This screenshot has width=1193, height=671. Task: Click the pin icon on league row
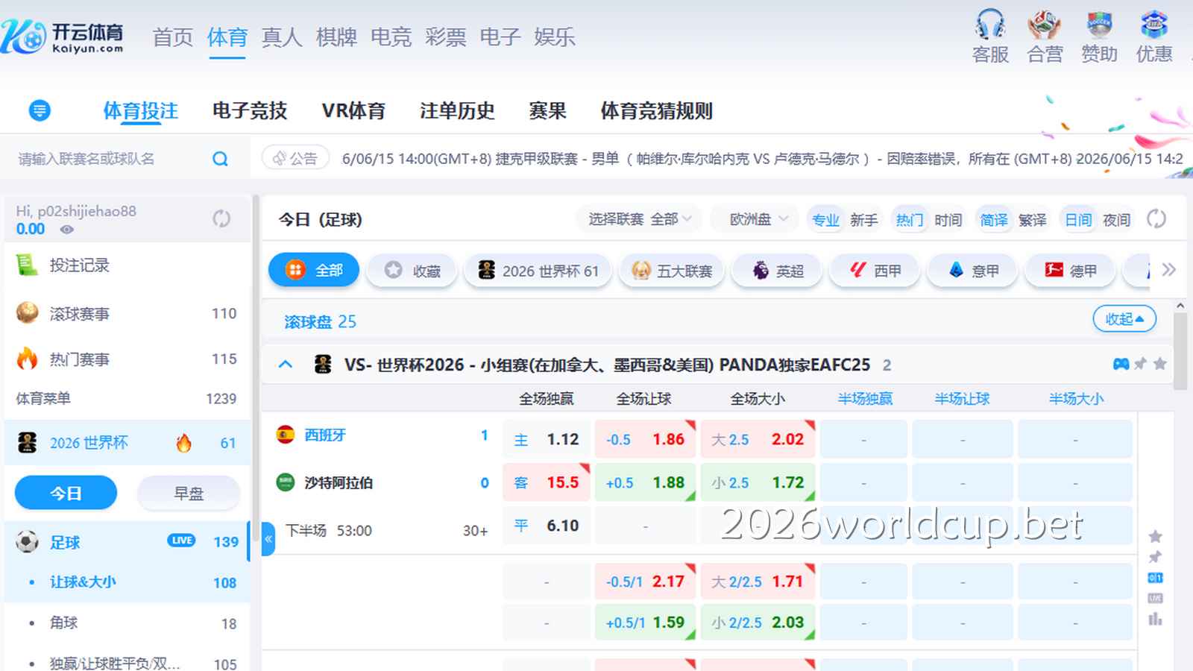(x=1141, y=364)
